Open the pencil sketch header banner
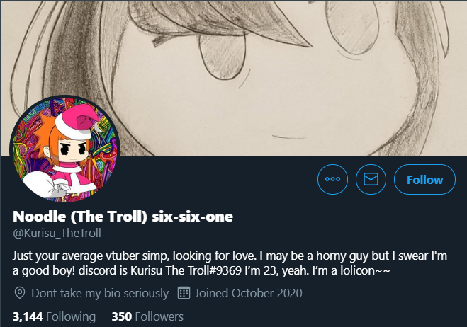Image resolution: width=467 pixels, height=327 pixels. click(x=234, y=78)
